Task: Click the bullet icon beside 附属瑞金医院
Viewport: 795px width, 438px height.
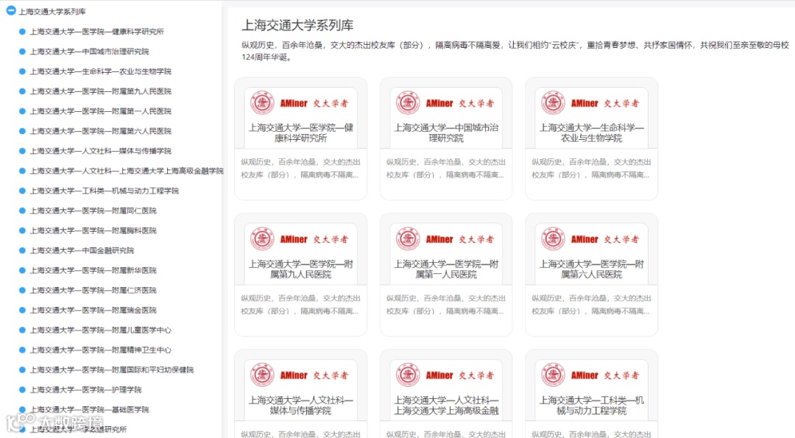Action: tap(22, 310)
